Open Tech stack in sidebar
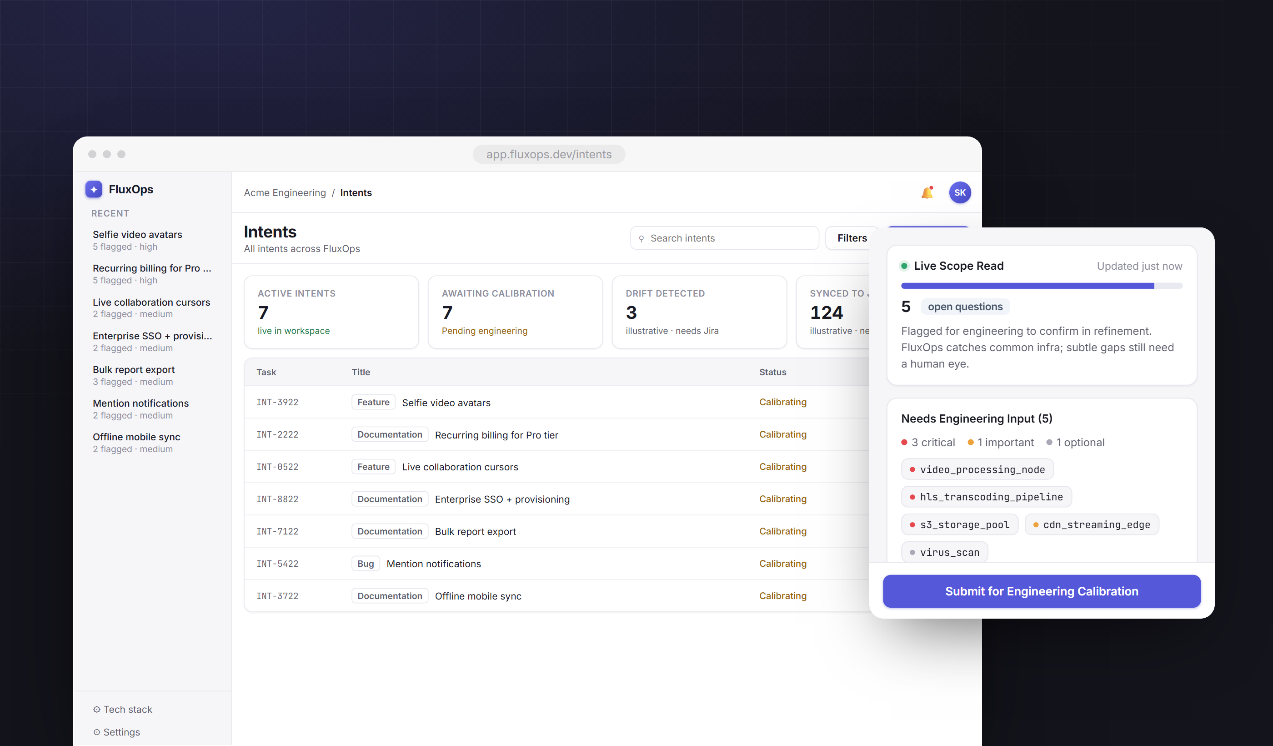 pyautogui.click(x=123, y=710)
